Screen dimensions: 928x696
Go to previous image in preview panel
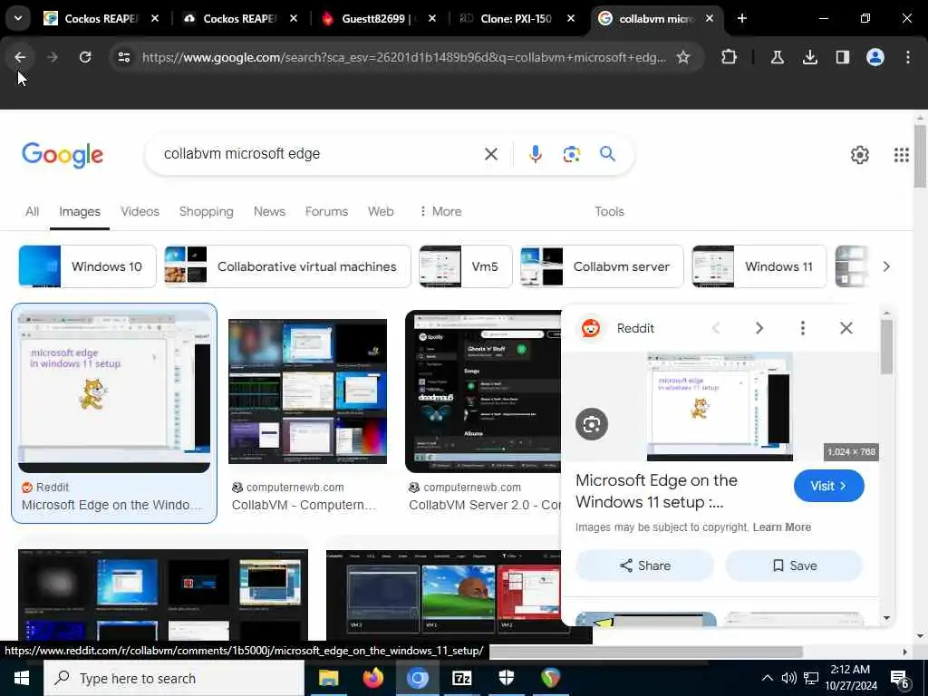716,328
